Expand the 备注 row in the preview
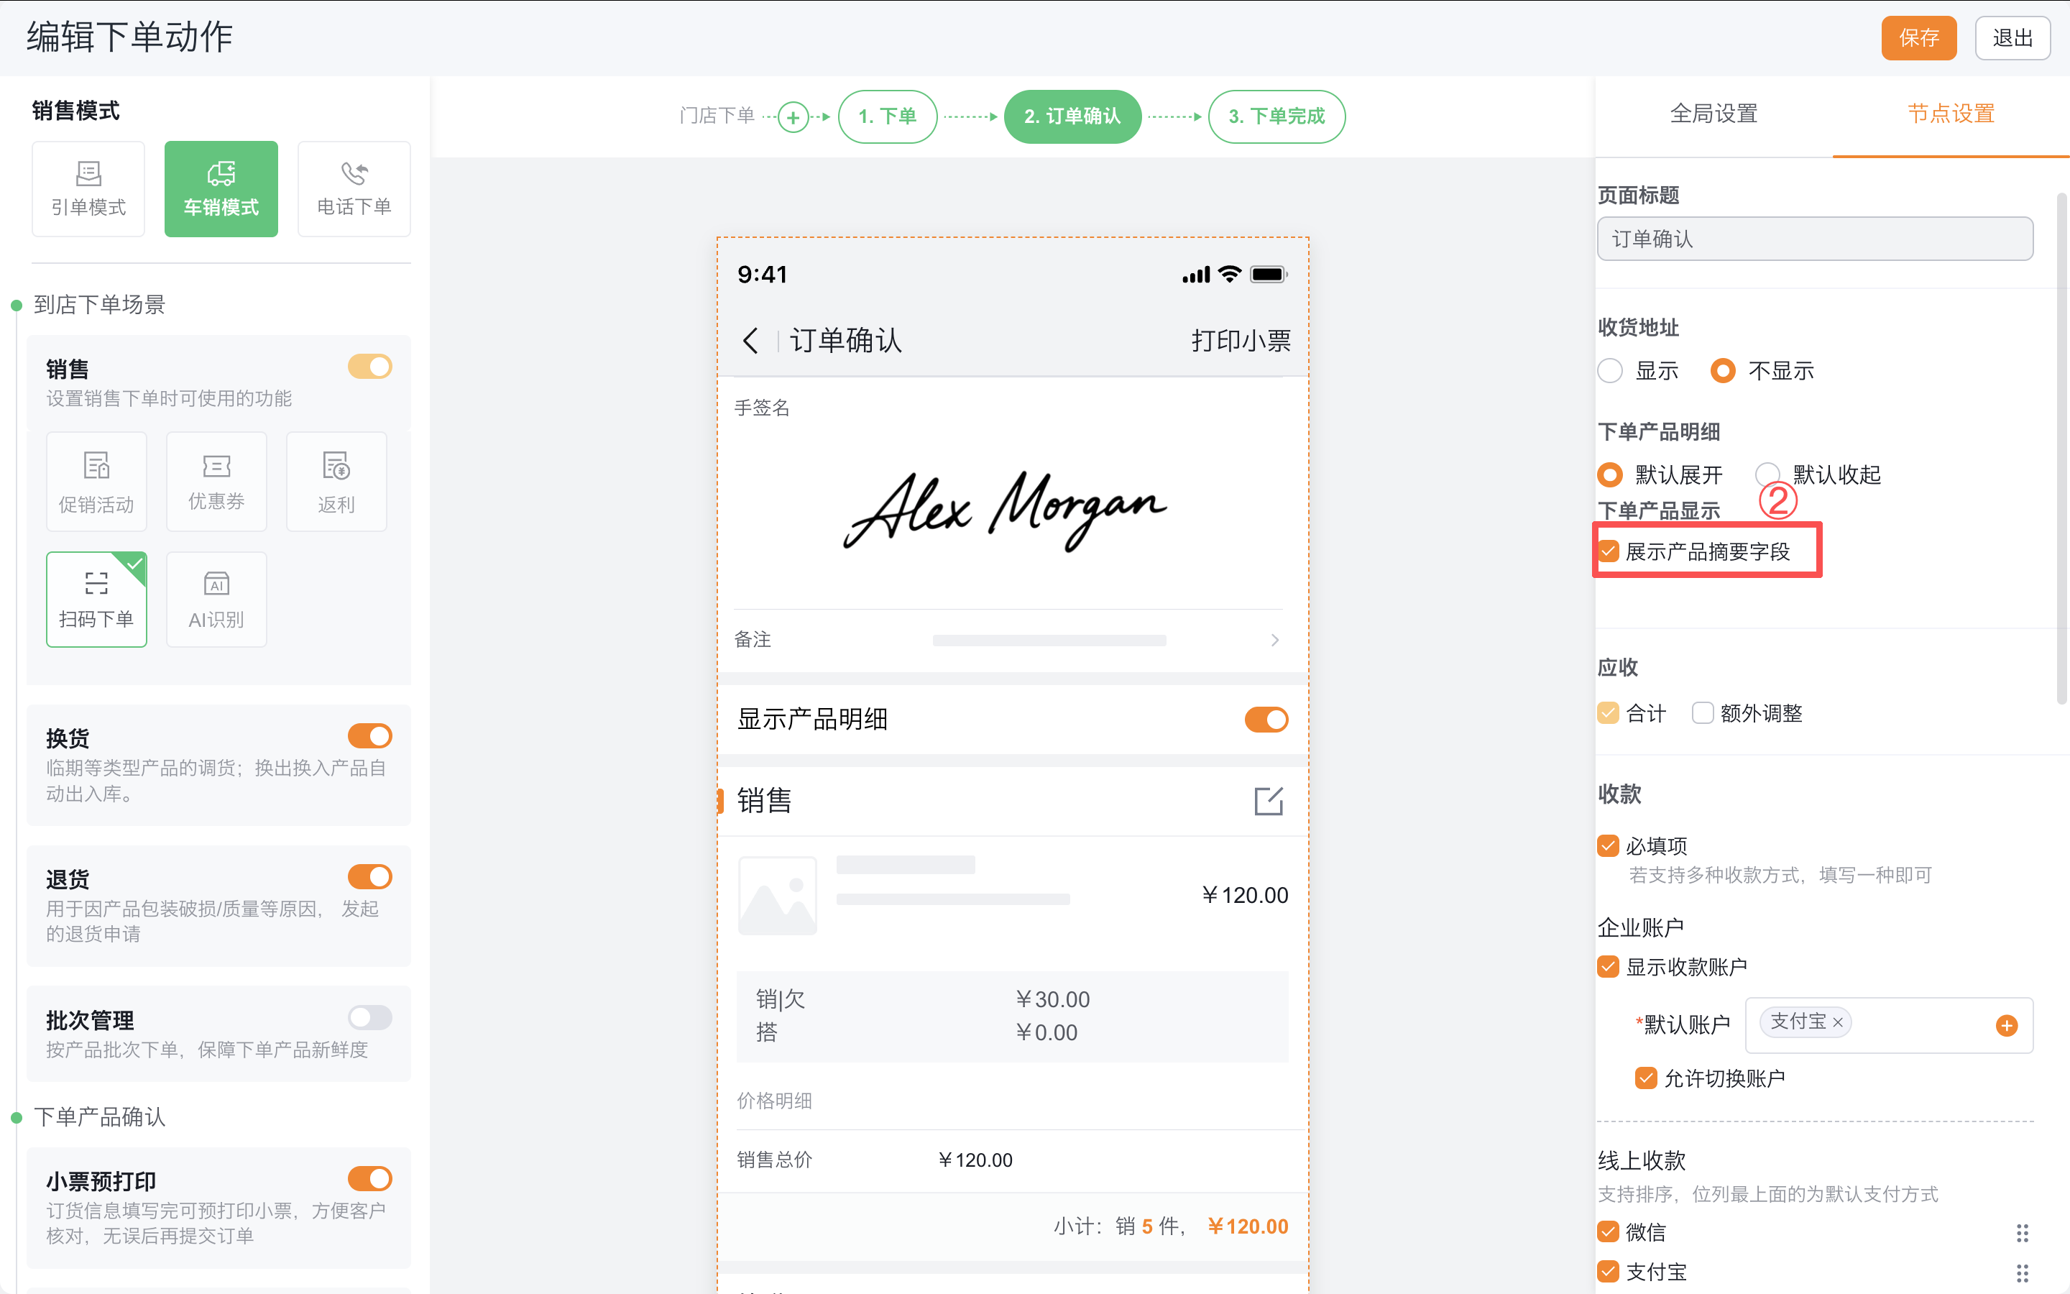2070x1294 pixels. [1274, 639]
